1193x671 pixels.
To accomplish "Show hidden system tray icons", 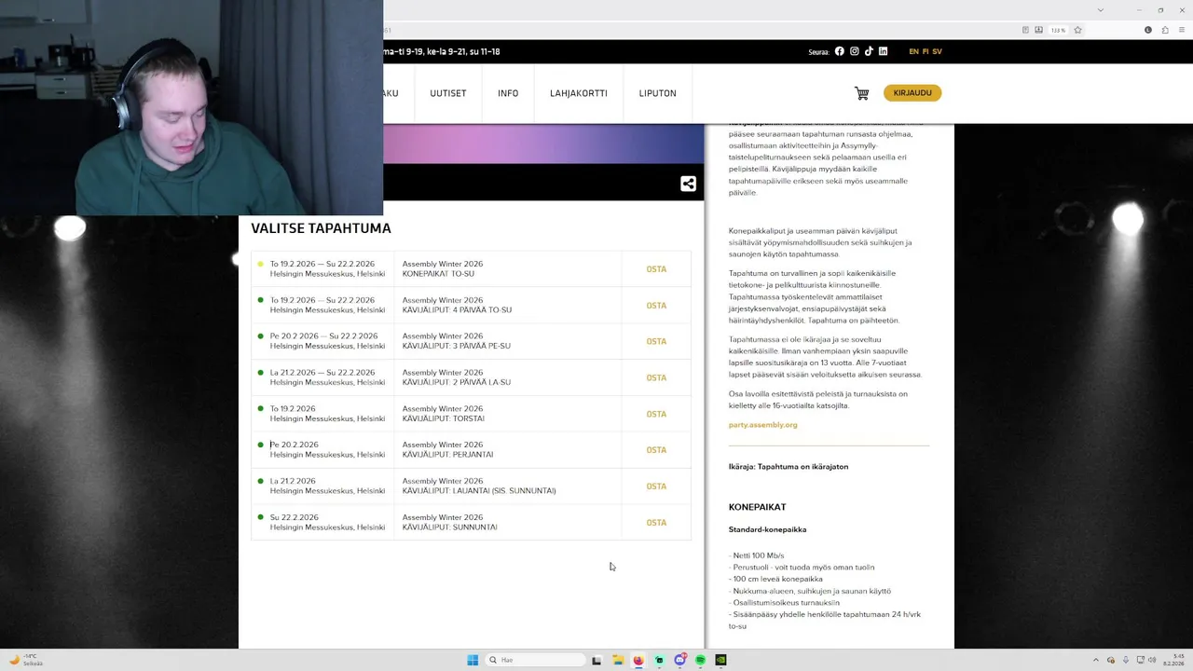I will point(1096,660).
